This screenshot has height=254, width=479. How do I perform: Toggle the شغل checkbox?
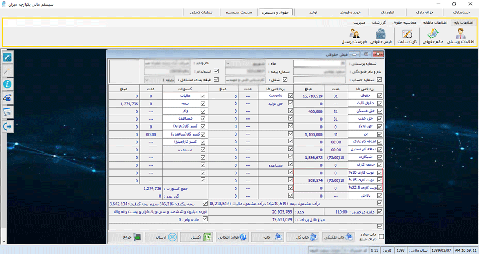285,80
